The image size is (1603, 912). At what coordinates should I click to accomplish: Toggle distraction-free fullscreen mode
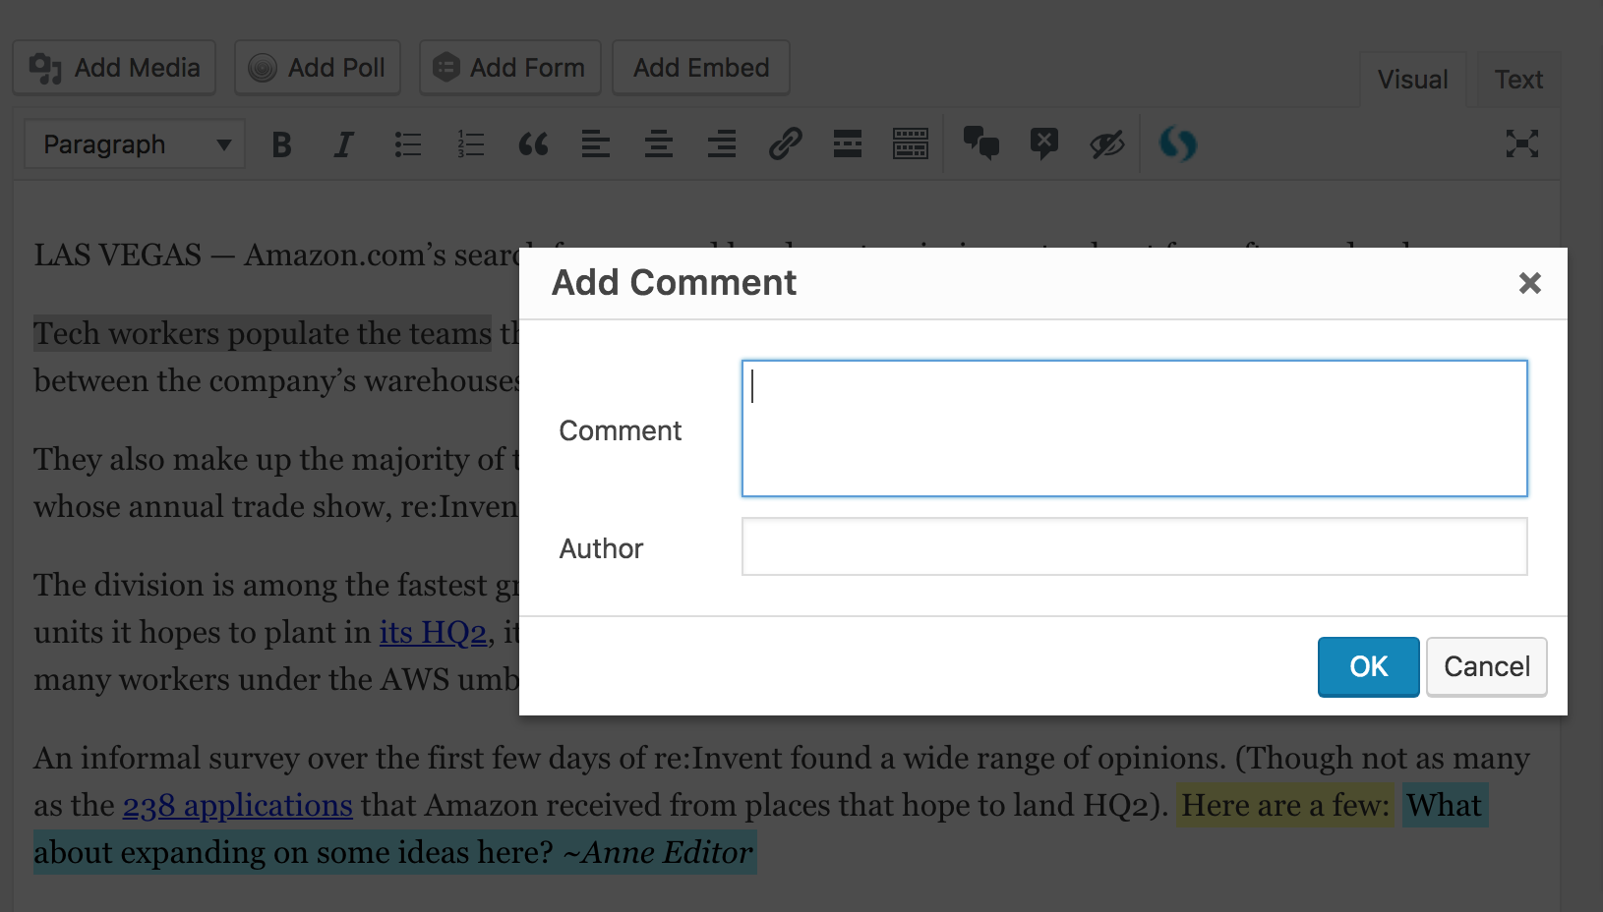1521,144
